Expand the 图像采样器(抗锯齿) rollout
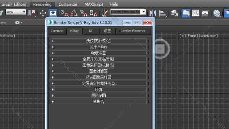The image size is (229, 129). click(98, 65)
